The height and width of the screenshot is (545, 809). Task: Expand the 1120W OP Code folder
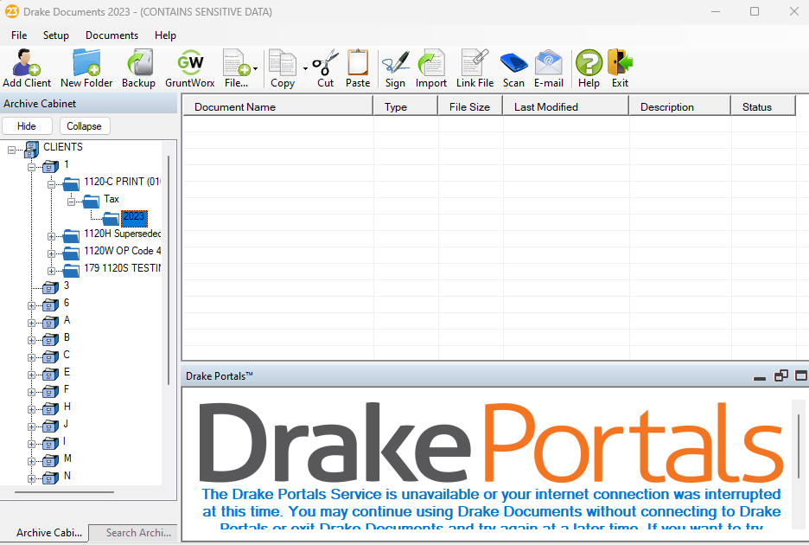51,253
